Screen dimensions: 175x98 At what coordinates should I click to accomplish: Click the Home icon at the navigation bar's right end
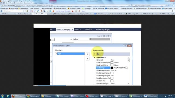point(173,5)
